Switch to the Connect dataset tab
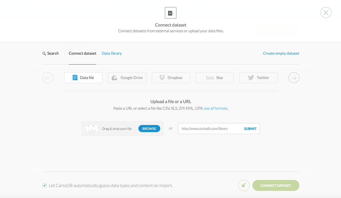341x198 pixels. [x=83, y=53]
